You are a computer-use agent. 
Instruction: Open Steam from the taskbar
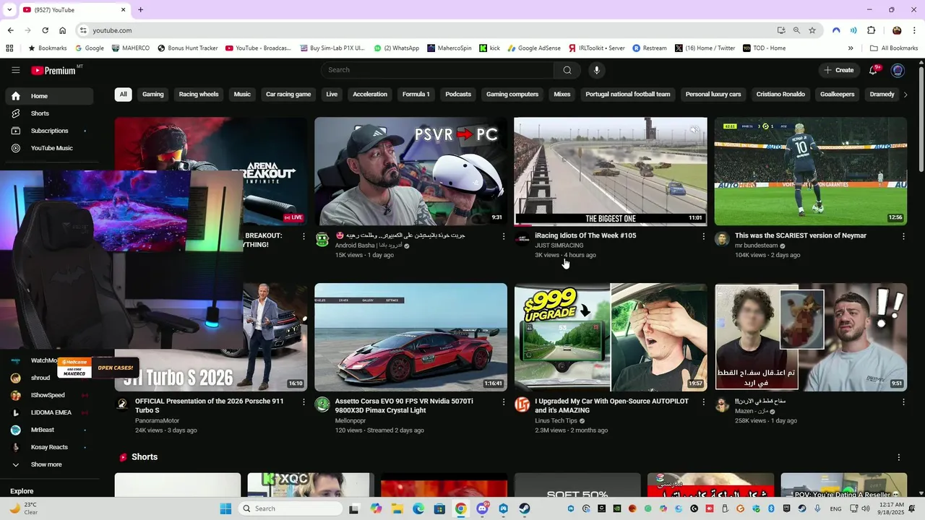coord(525,508)
